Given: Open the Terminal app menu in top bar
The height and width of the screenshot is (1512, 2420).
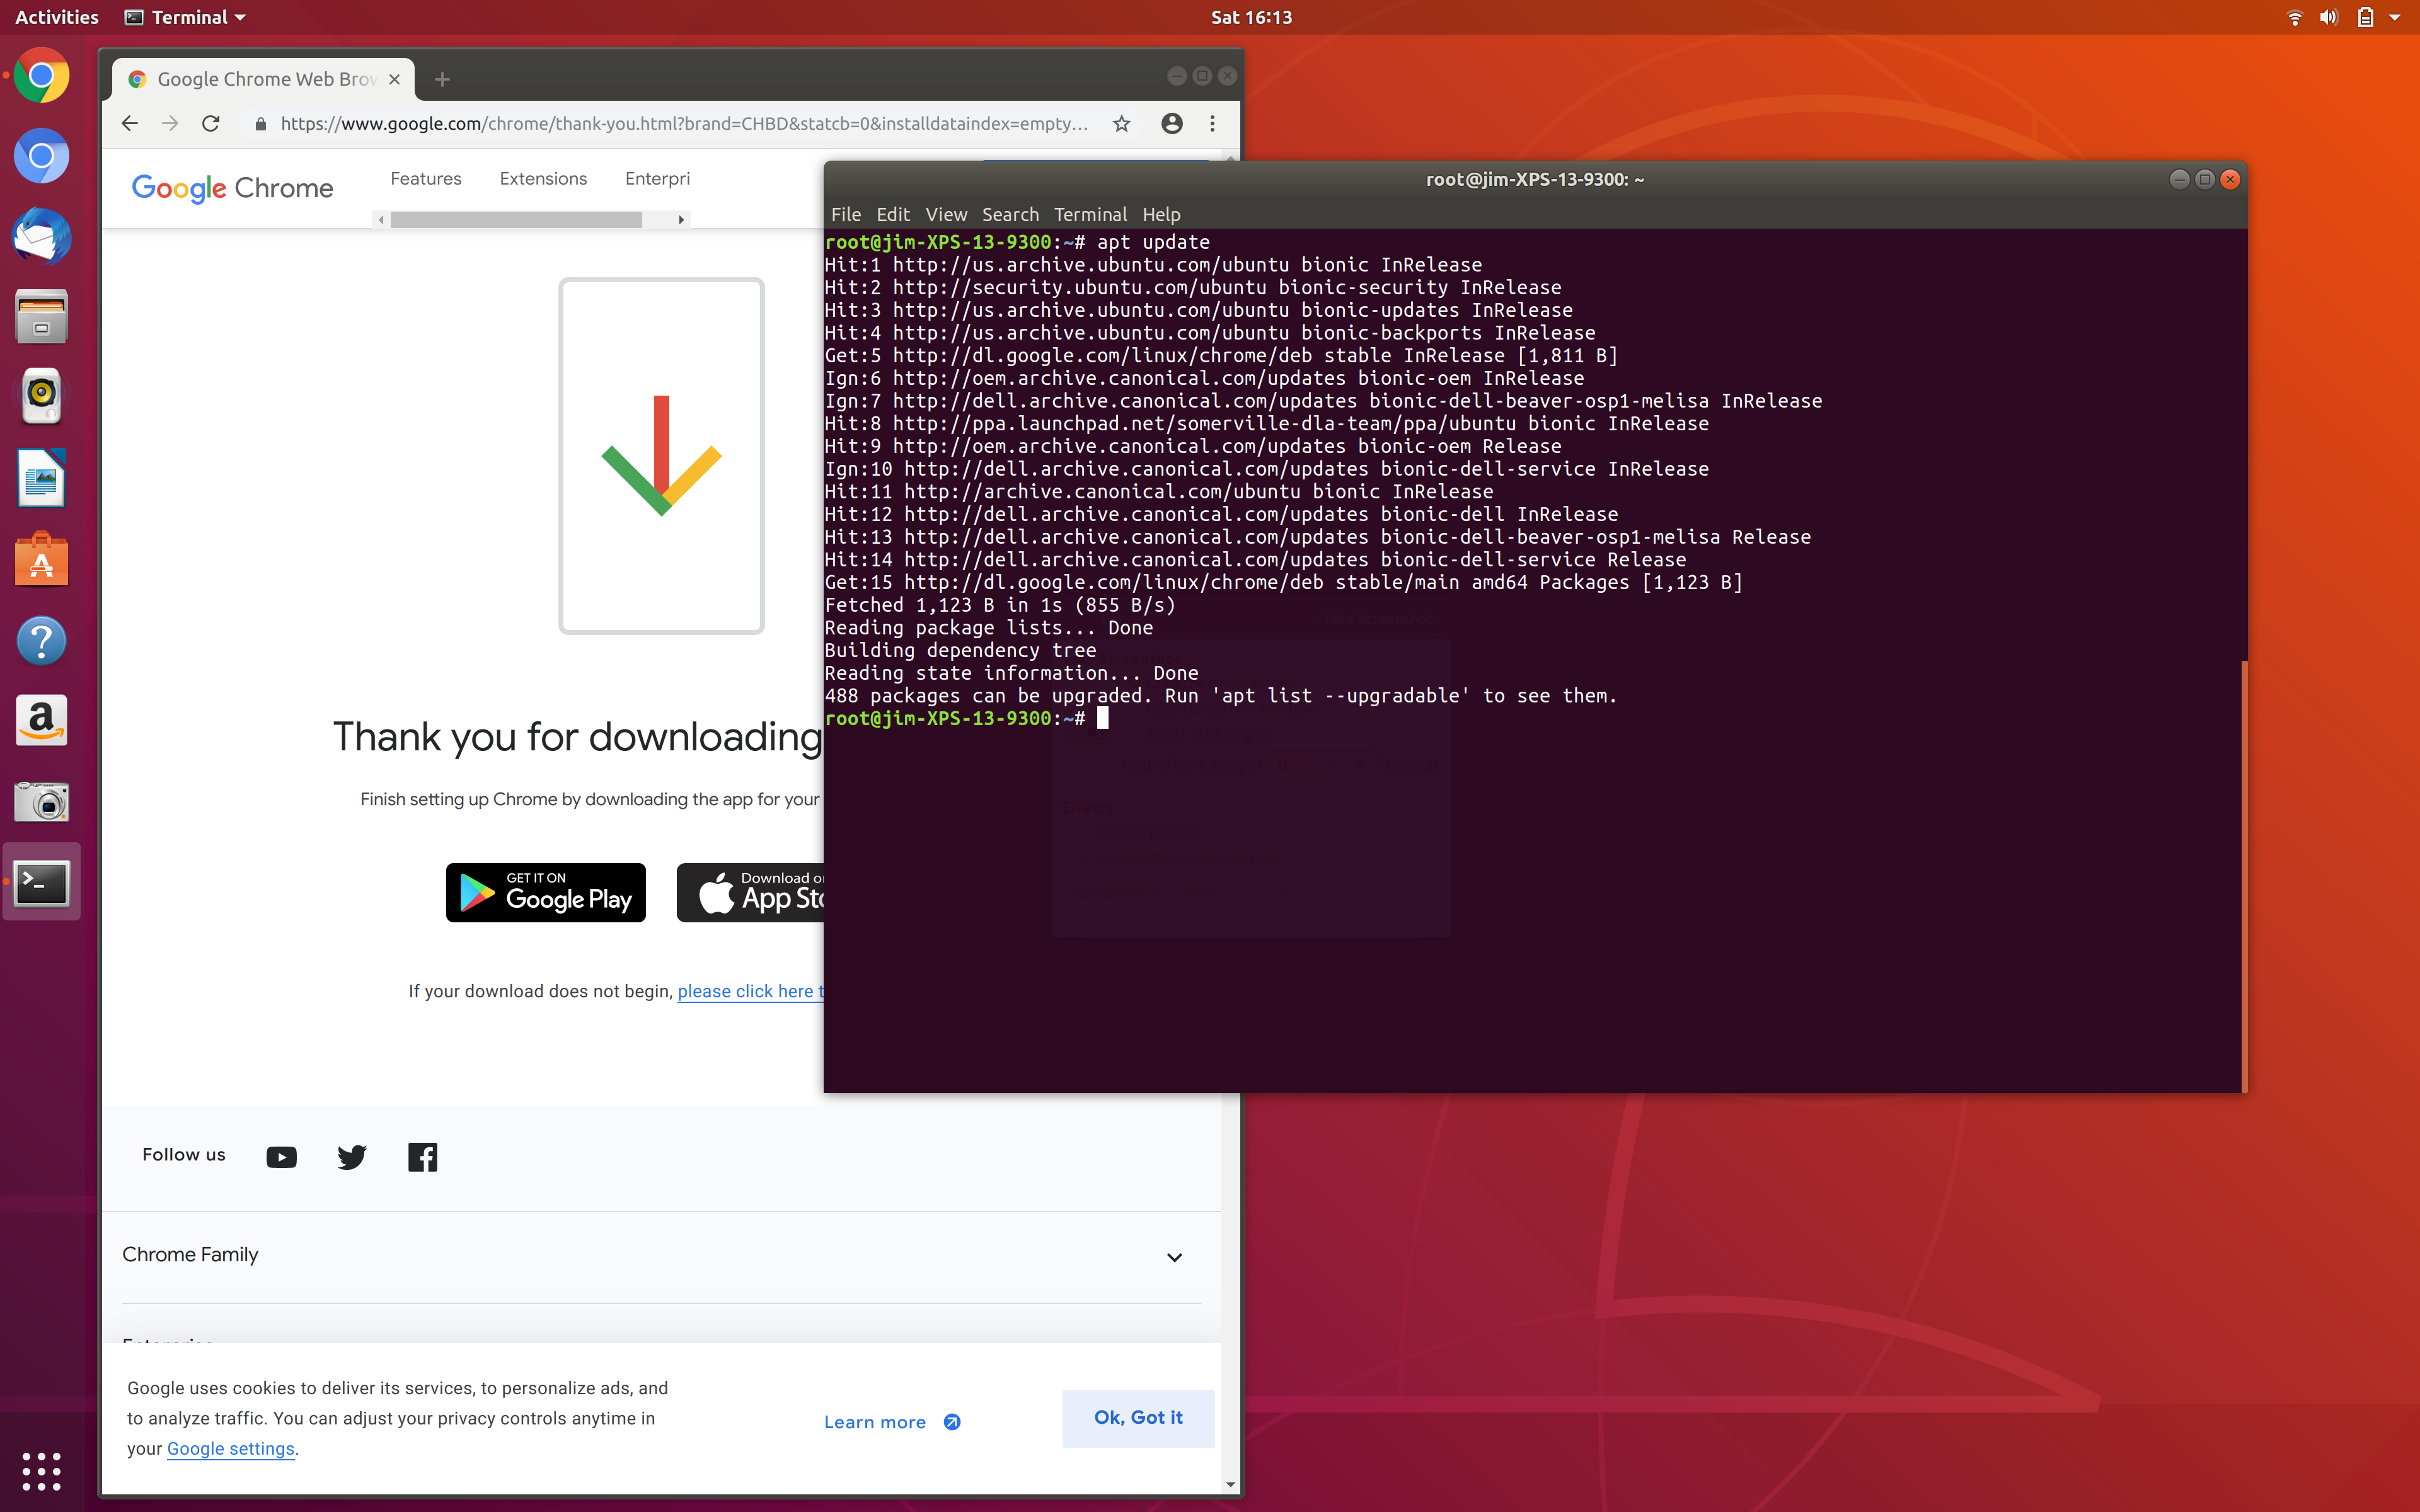Looking at the screenshot, I should [x=185, y=17].
